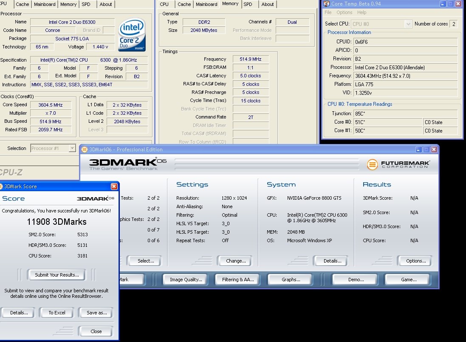Open the Options menu in Core Temp

345,12
